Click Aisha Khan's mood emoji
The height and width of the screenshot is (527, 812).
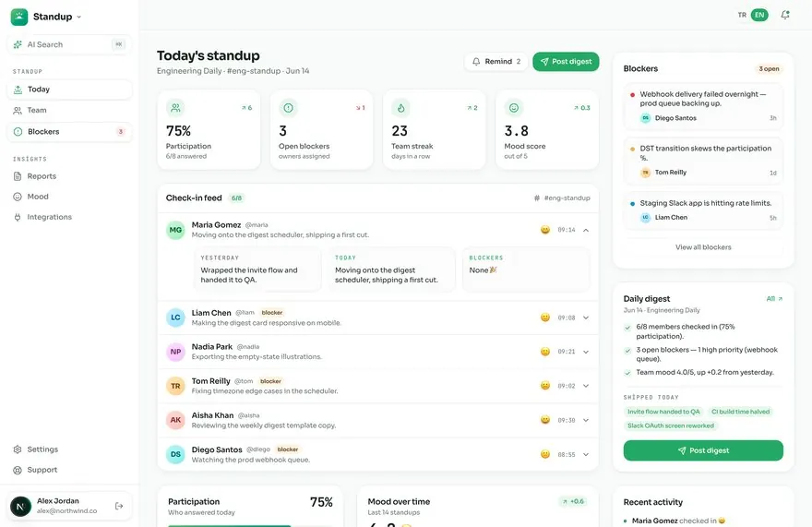(x=545, y=420)
